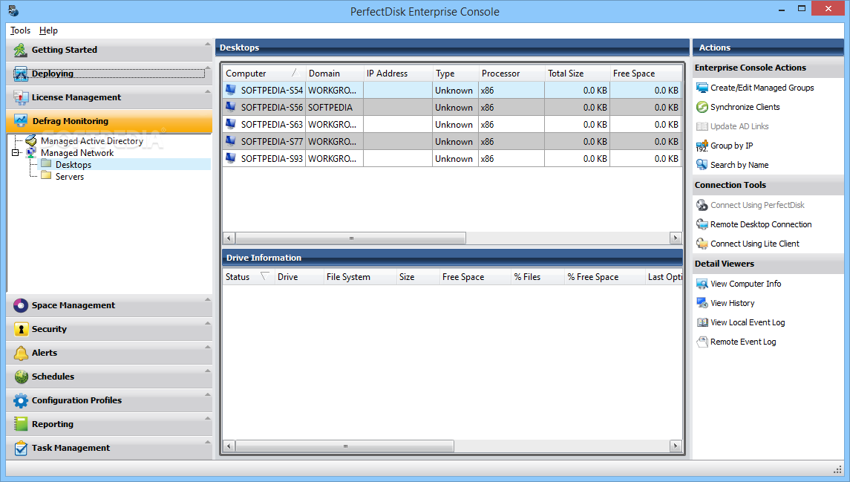
Task: Sort by Total Size column header
Action: coord(577,74)
